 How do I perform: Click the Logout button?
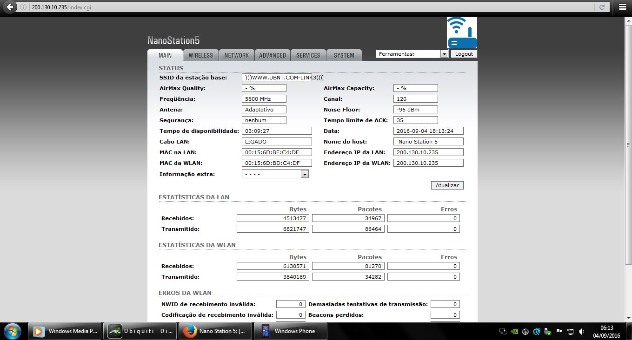tap(464, 54)
